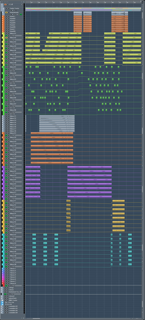Image resolution: width=145 pixels, height=320 pixels.
Task: Unmute the Mono A2 track
Action: pyautogui.click(x=6, y=38)
